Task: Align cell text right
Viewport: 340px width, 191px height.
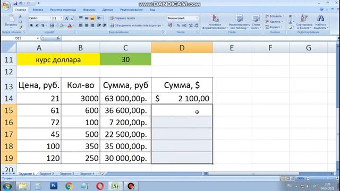Action: pos(92,25)
